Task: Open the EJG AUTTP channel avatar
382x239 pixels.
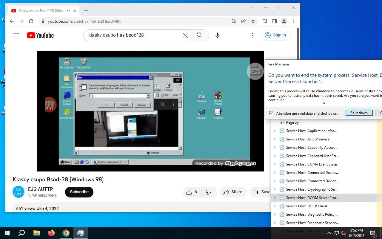Action: (x=19, y=192)
